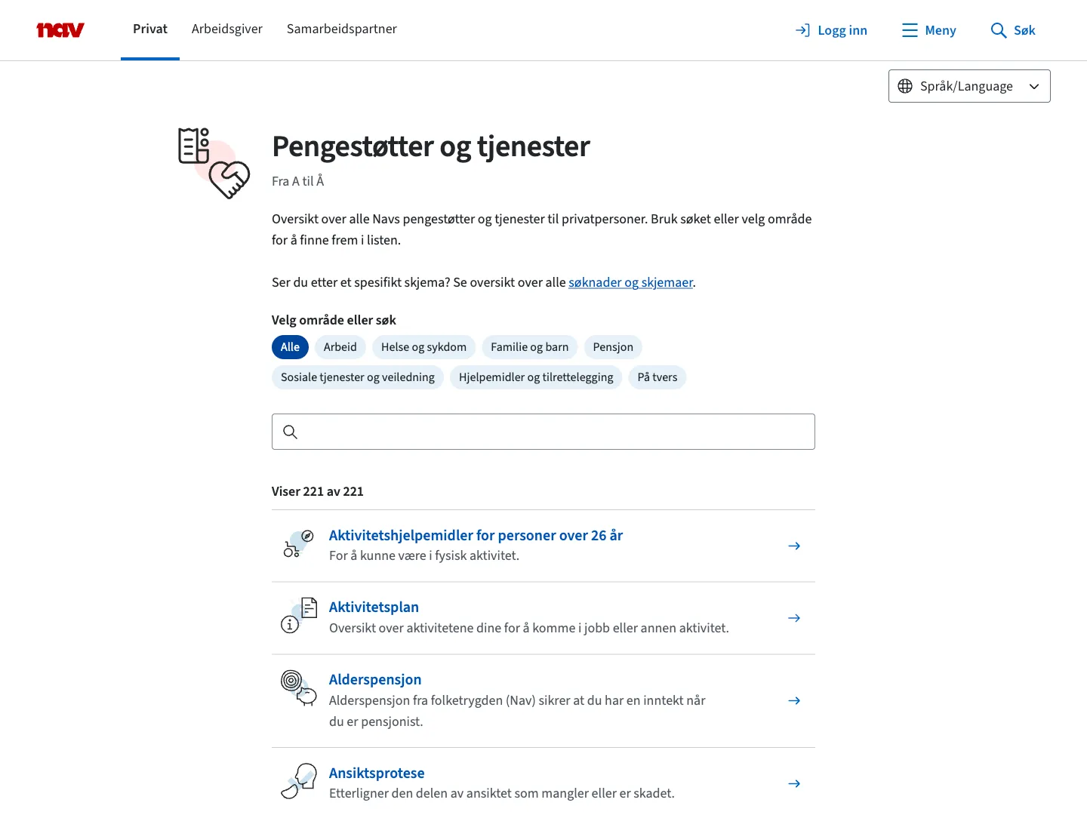Viewport: 1087px width, 815px height.
Task: Toggle the Arbeid filter chip
Action: 340,347
